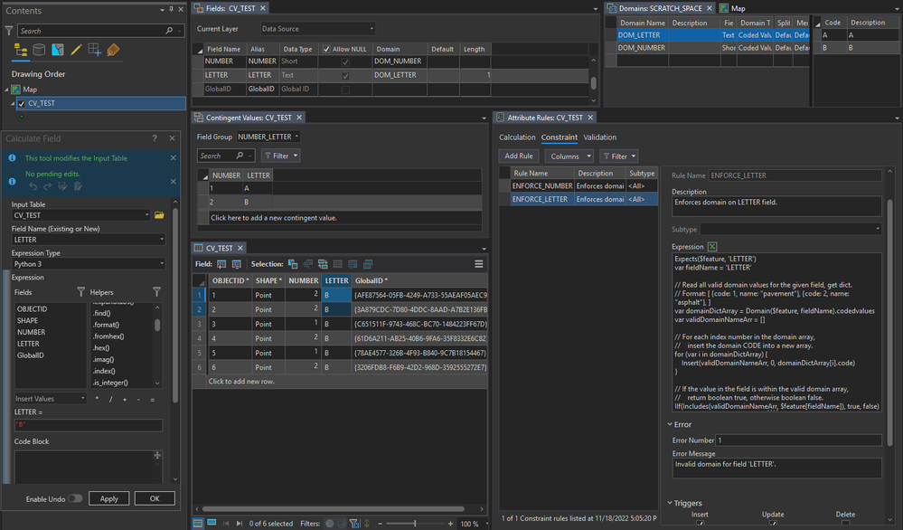
Task: Toggle CV_TEST layer visibility checkbox
Action: 21,103
